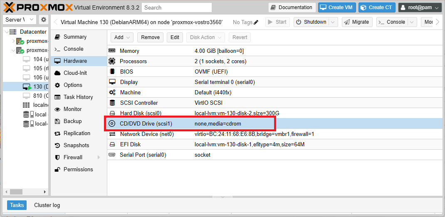Open the Server View dropdown
445x217 pixels.
tap(19, 20)
